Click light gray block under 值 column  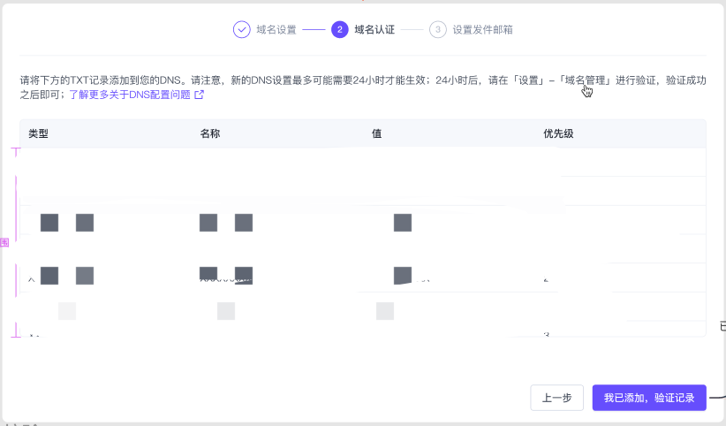click(385, 311)
